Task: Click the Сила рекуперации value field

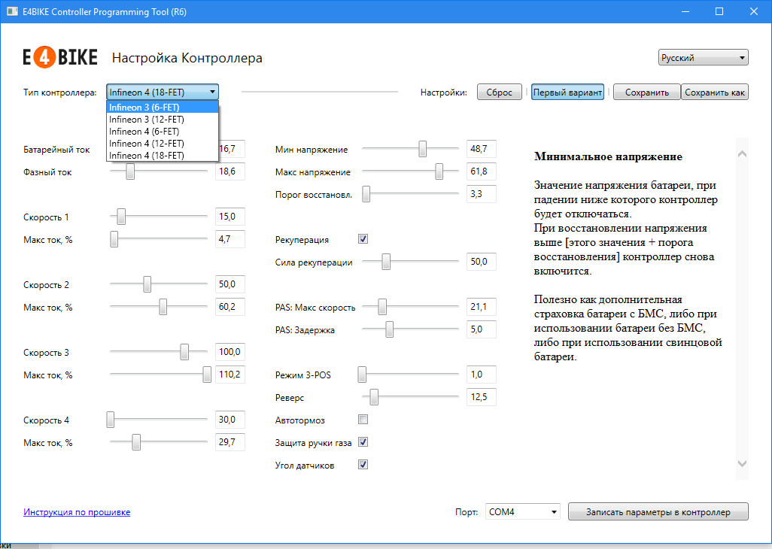Action: click(482, 262)
